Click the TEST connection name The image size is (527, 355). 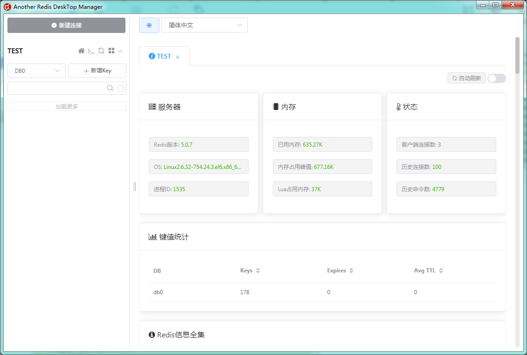(15, 51)
